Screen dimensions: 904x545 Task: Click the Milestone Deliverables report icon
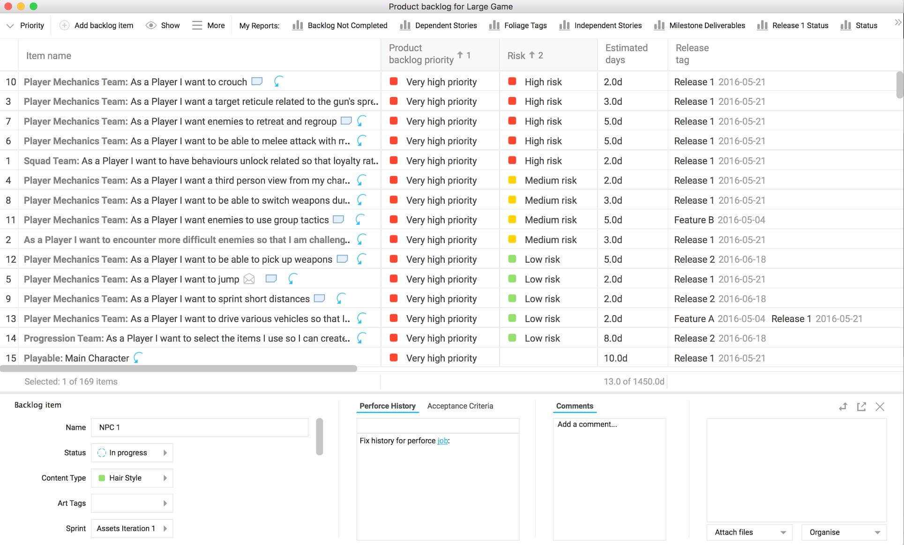coord(658,26)
